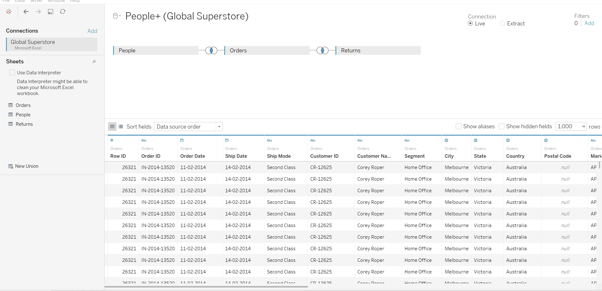
Task: Click the New Union icon
Action: pyautogui.click(x=11, y=166)
